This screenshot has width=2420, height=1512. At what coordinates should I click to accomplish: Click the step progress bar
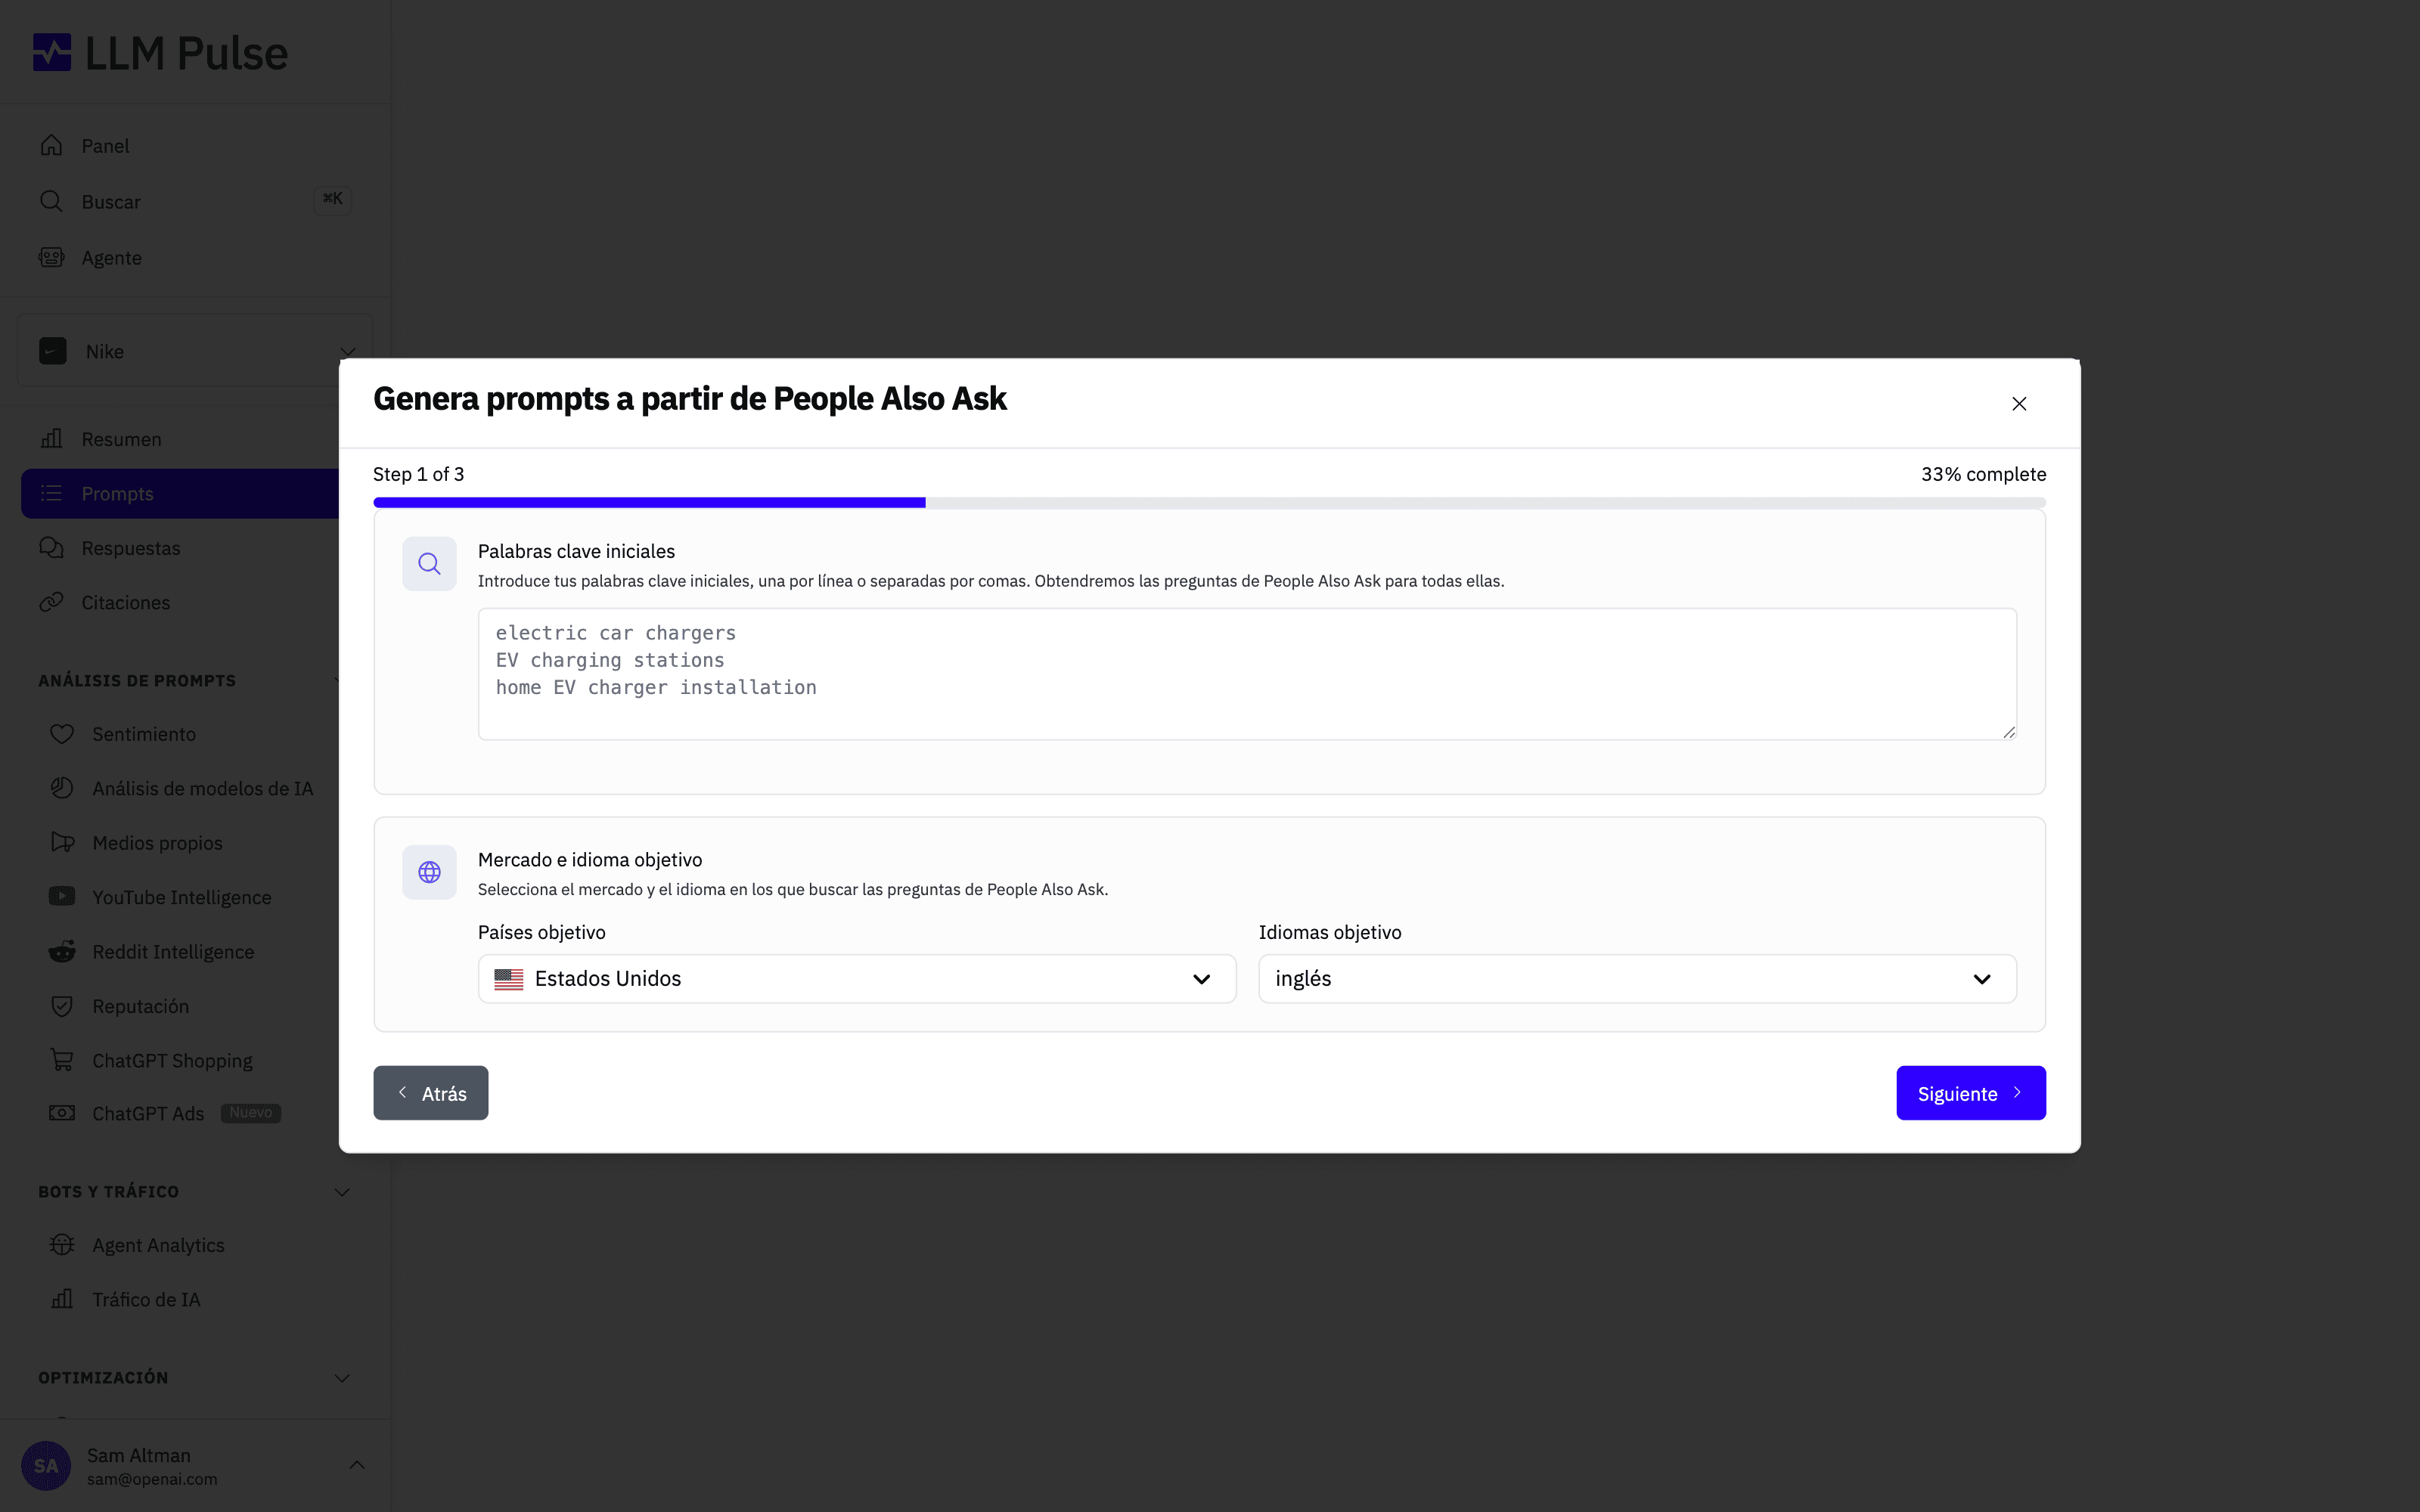1209,503
